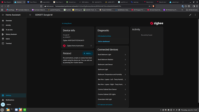Expand Bathroom Leak Sensor chevron
199x112 pixels.
coord(125,65)
